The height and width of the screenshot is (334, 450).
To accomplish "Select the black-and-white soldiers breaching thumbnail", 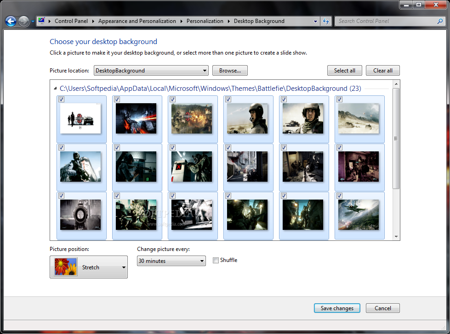I will click(x=192, y=215).
